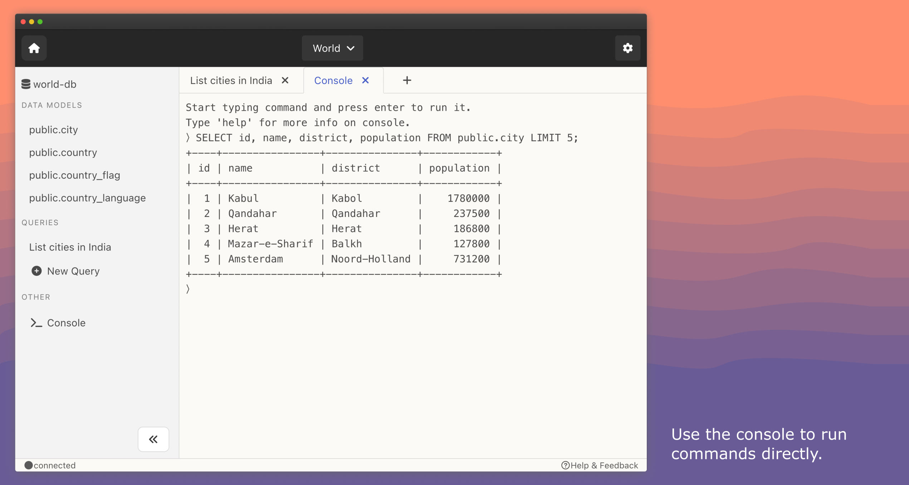Open saved query List cities in India
Image resolution: width=909 pixels, height=485 pixels.
70,247
